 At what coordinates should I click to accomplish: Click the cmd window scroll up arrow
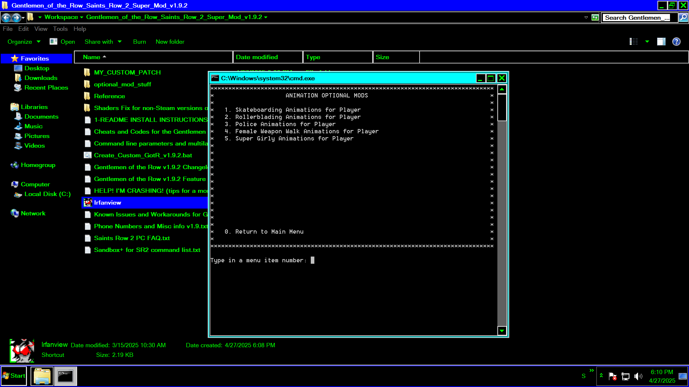point(502,89)
